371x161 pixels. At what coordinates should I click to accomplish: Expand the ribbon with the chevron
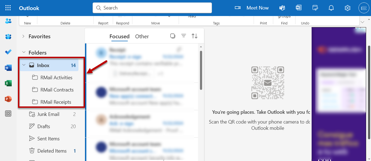click(362, 22)
